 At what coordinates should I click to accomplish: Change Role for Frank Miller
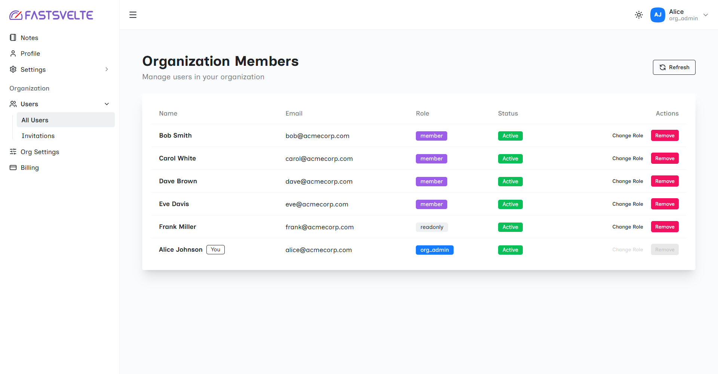[x=628, y=227]
